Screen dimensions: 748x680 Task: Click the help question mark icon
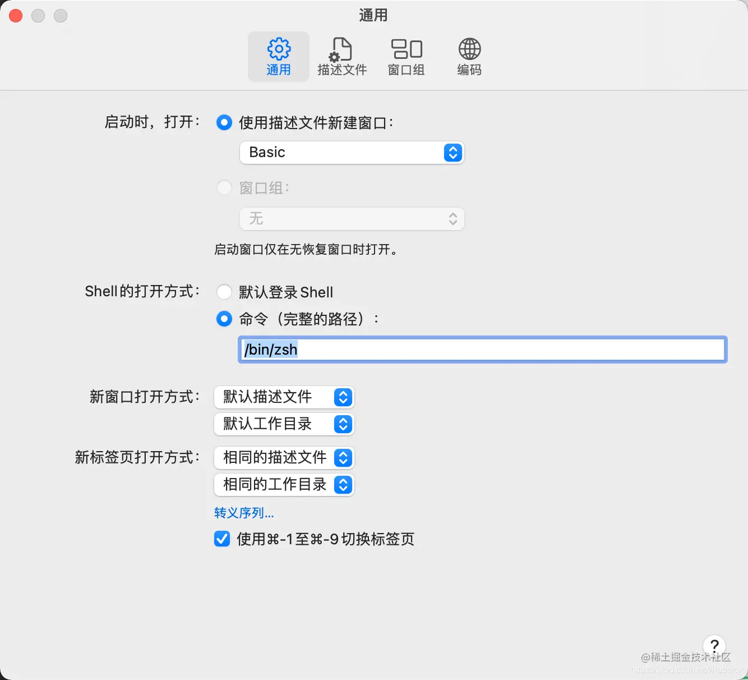coord(714,646)
